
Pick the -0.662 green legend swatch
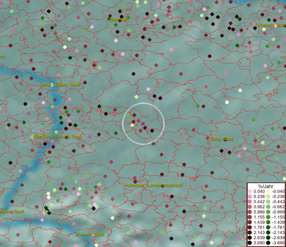pyautogui.click(x=268, y=207)
